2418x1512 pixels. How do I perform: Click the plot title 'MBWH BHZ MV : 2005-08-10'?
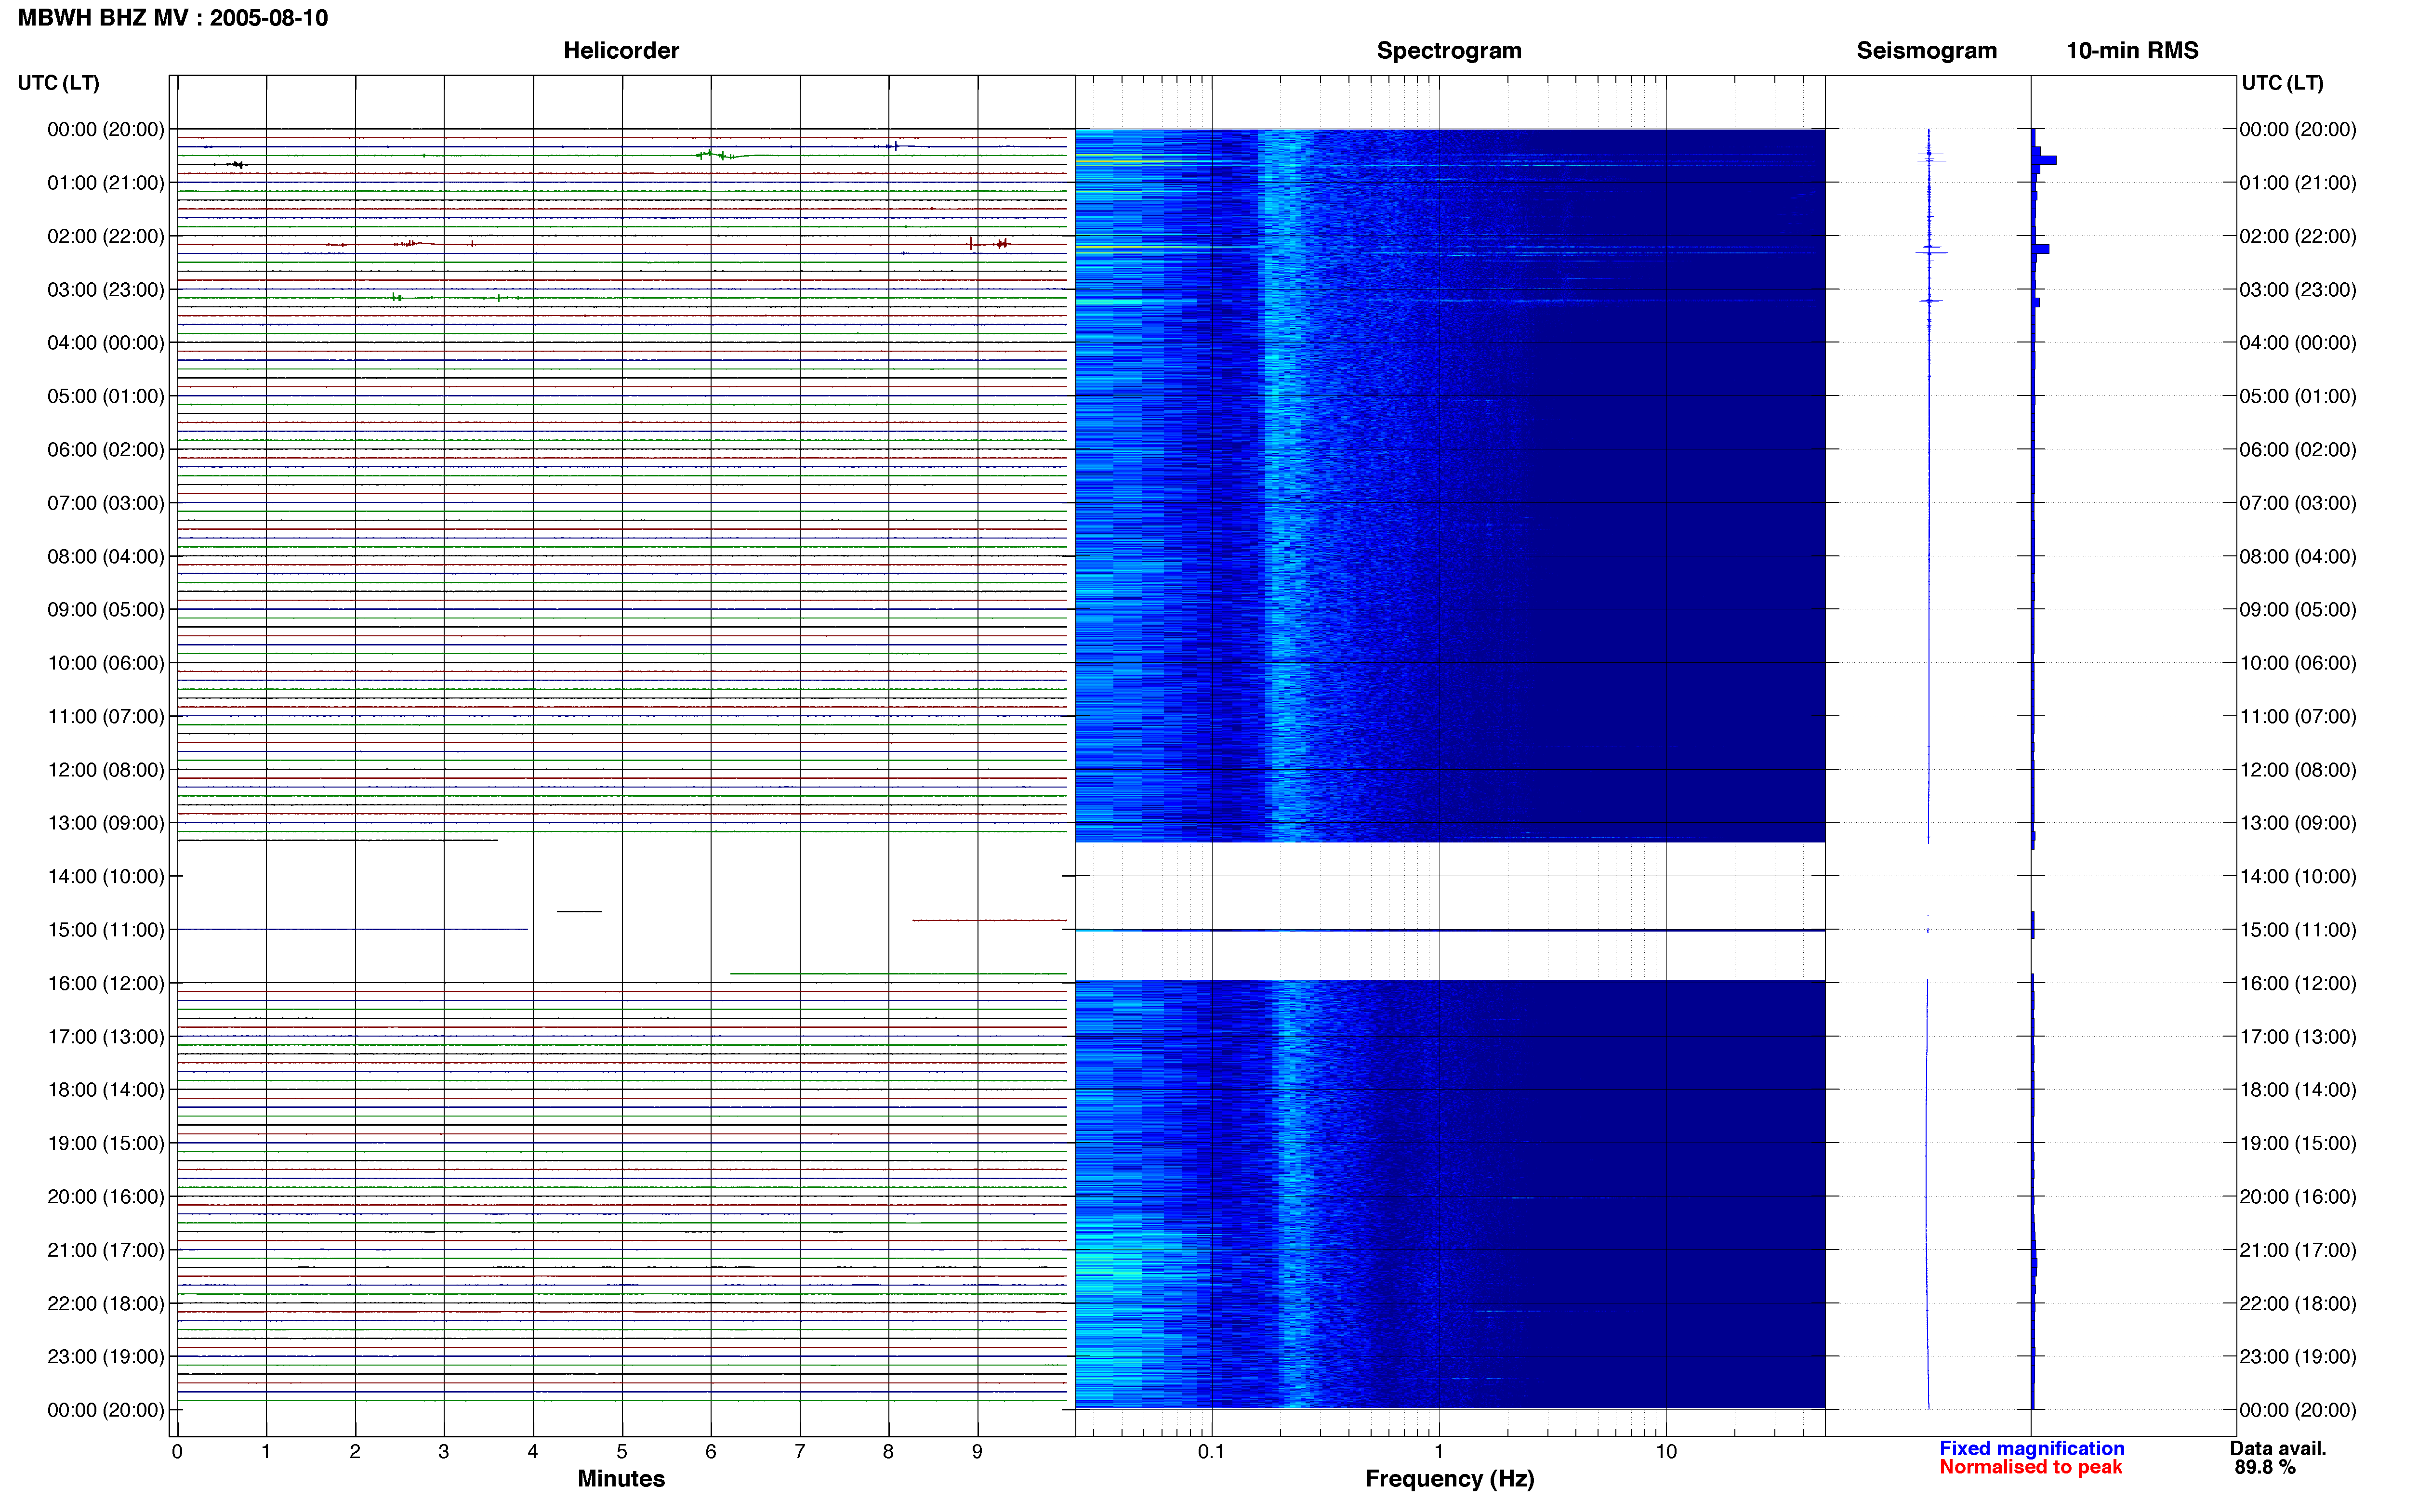(x=173, y=18)
